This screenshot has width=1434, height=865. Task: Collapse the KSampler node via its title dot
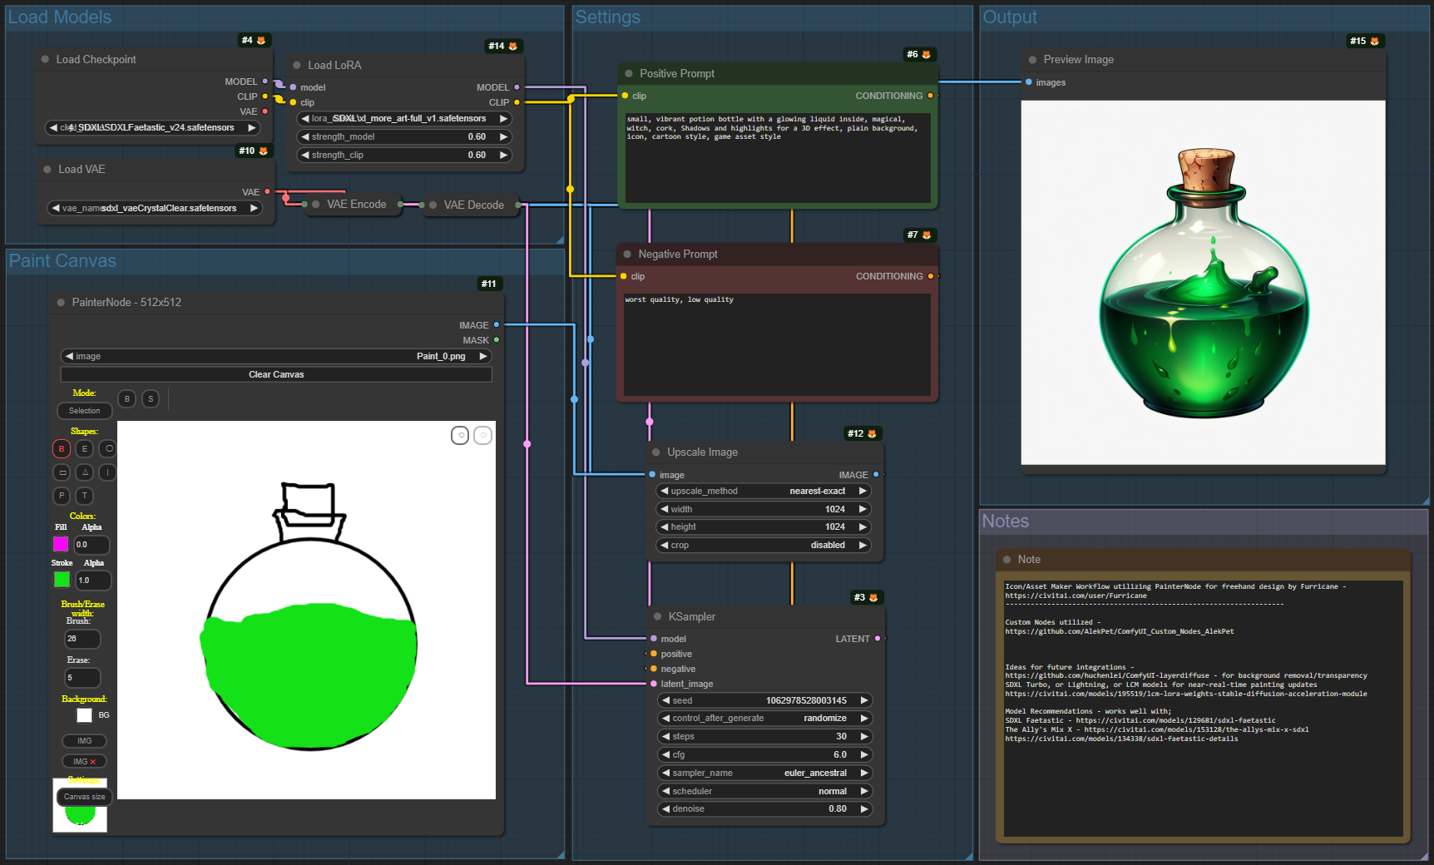pyautogui.click(x=657, y=616)
